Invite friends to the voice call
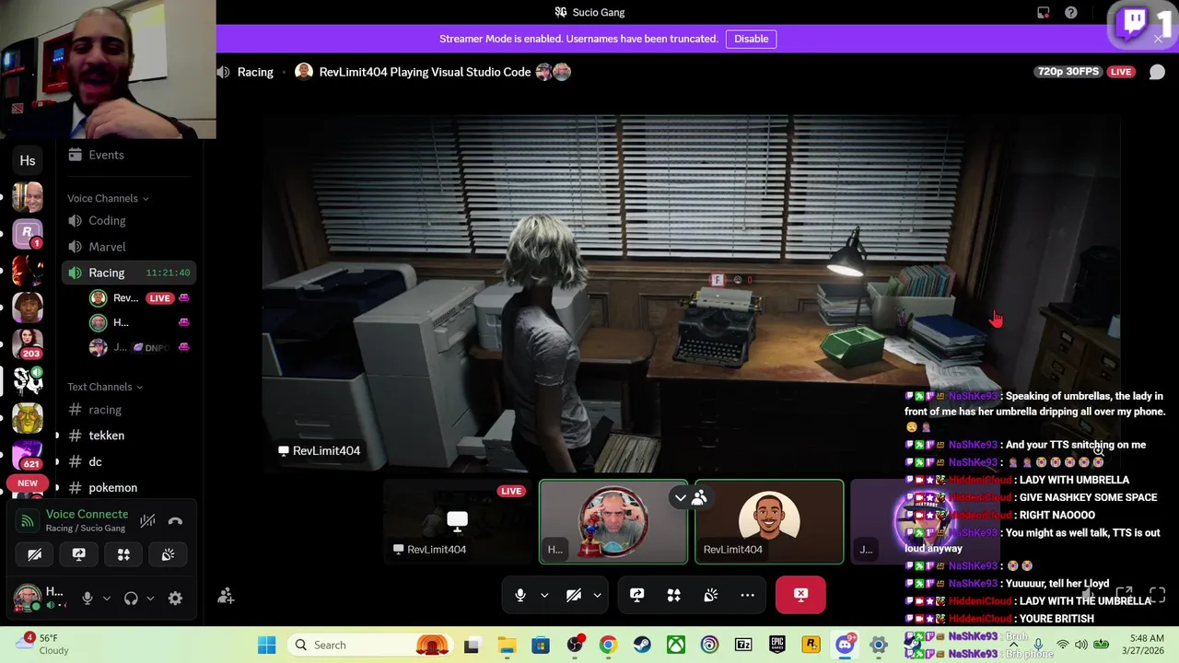 click(x=226, y=596)
